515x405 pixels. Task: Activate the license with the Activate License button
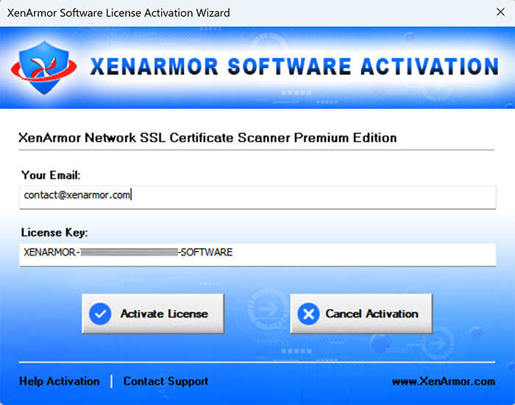pyautogui.click(x=153, y=314)
